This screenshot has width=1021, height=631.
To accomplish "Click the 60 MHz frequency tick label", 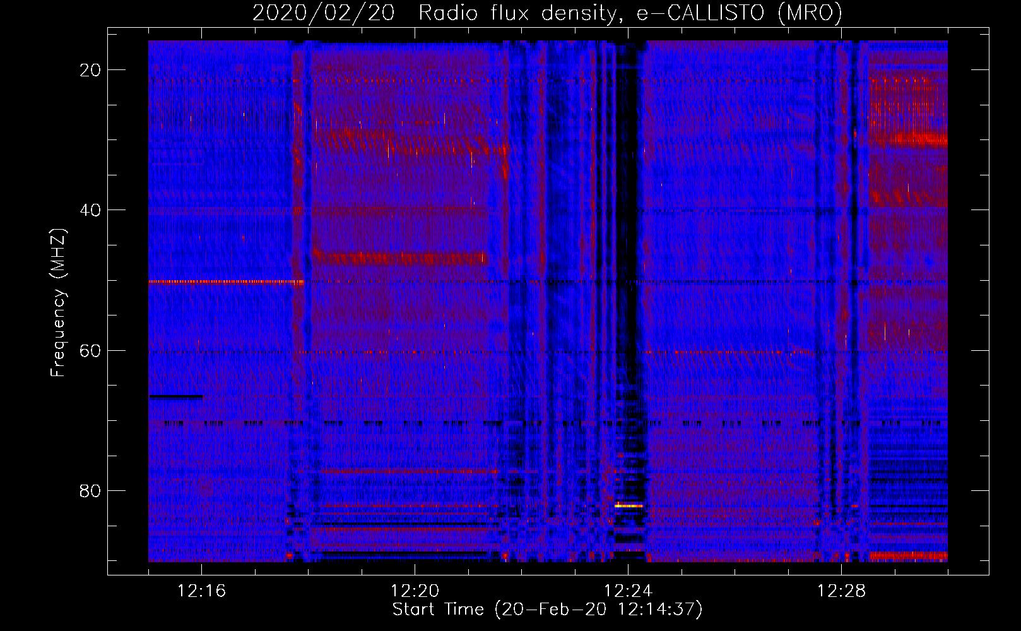I will tap(91, 350).
